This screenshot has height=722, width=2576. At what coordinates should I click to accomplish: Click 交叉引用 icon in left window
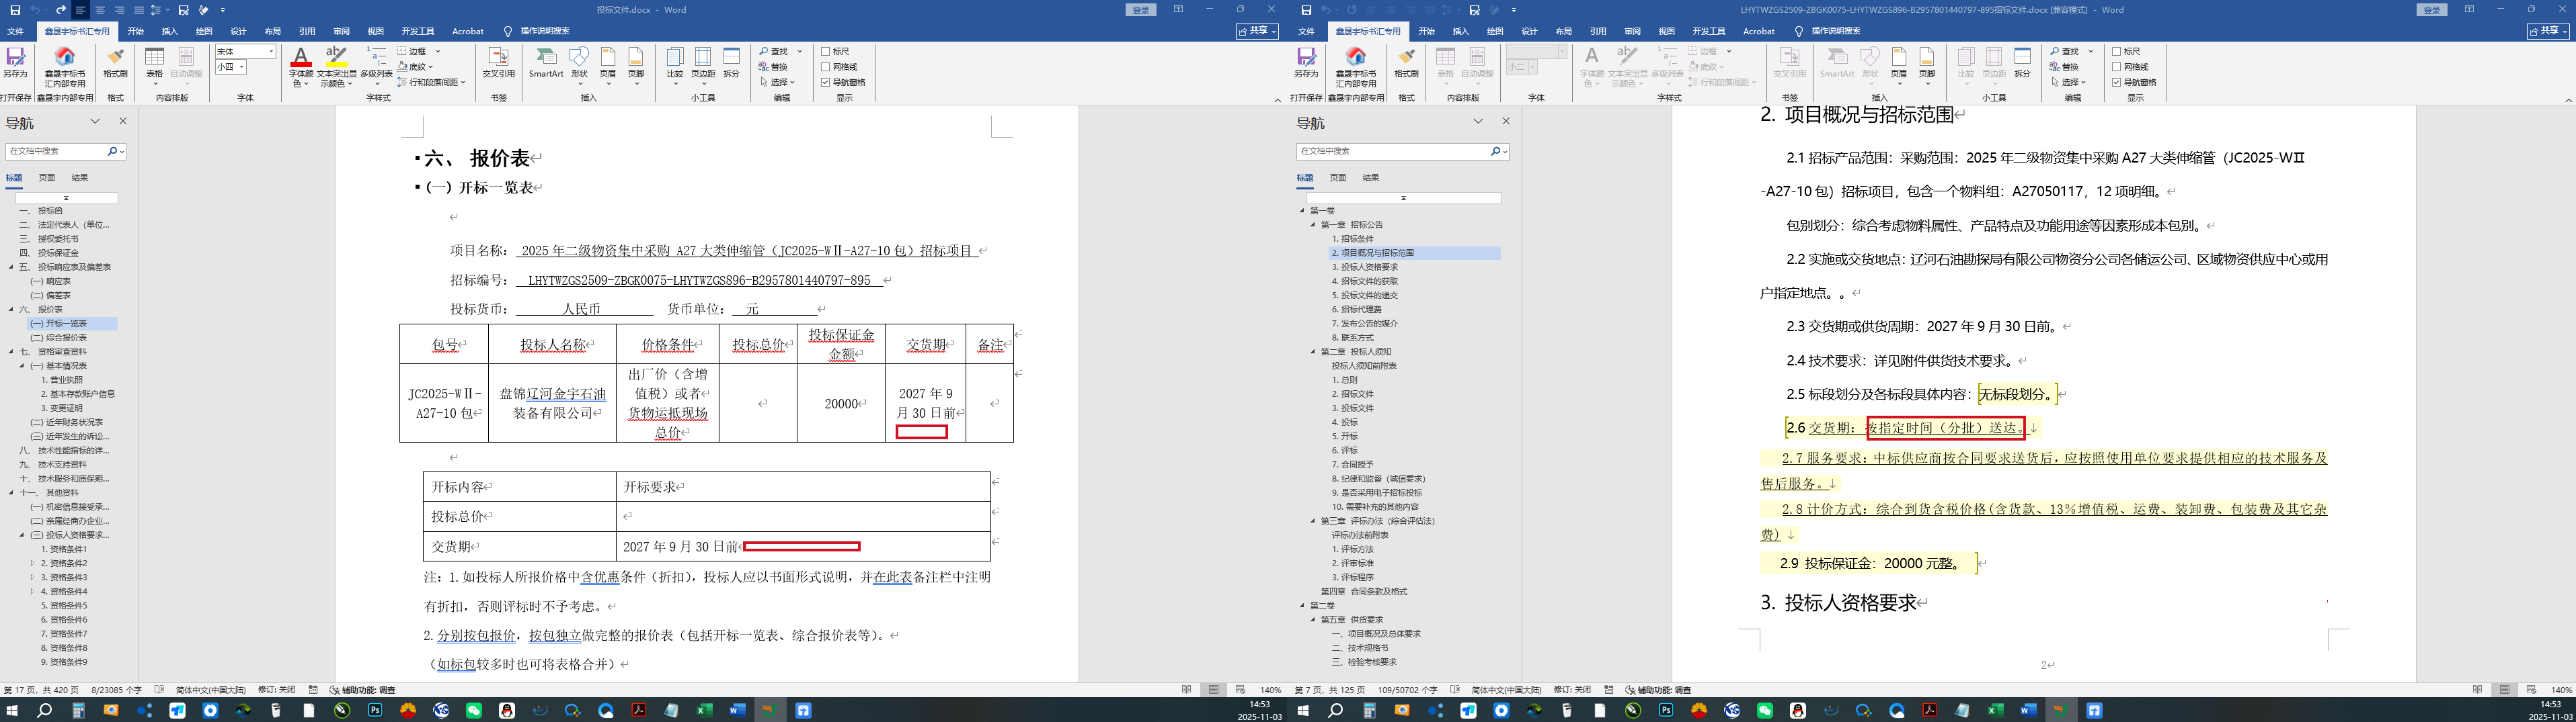(x=498, y=63)
